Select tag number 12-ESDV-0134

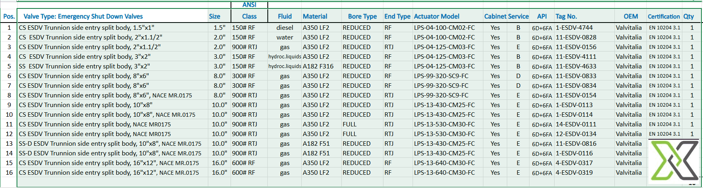coord(576,134)
